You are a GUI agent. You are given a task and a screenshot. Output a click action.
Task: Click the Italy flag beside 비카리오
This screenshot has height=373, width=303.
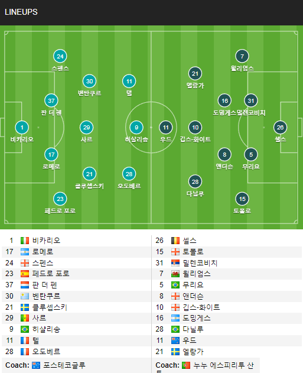tap(25, 241)
